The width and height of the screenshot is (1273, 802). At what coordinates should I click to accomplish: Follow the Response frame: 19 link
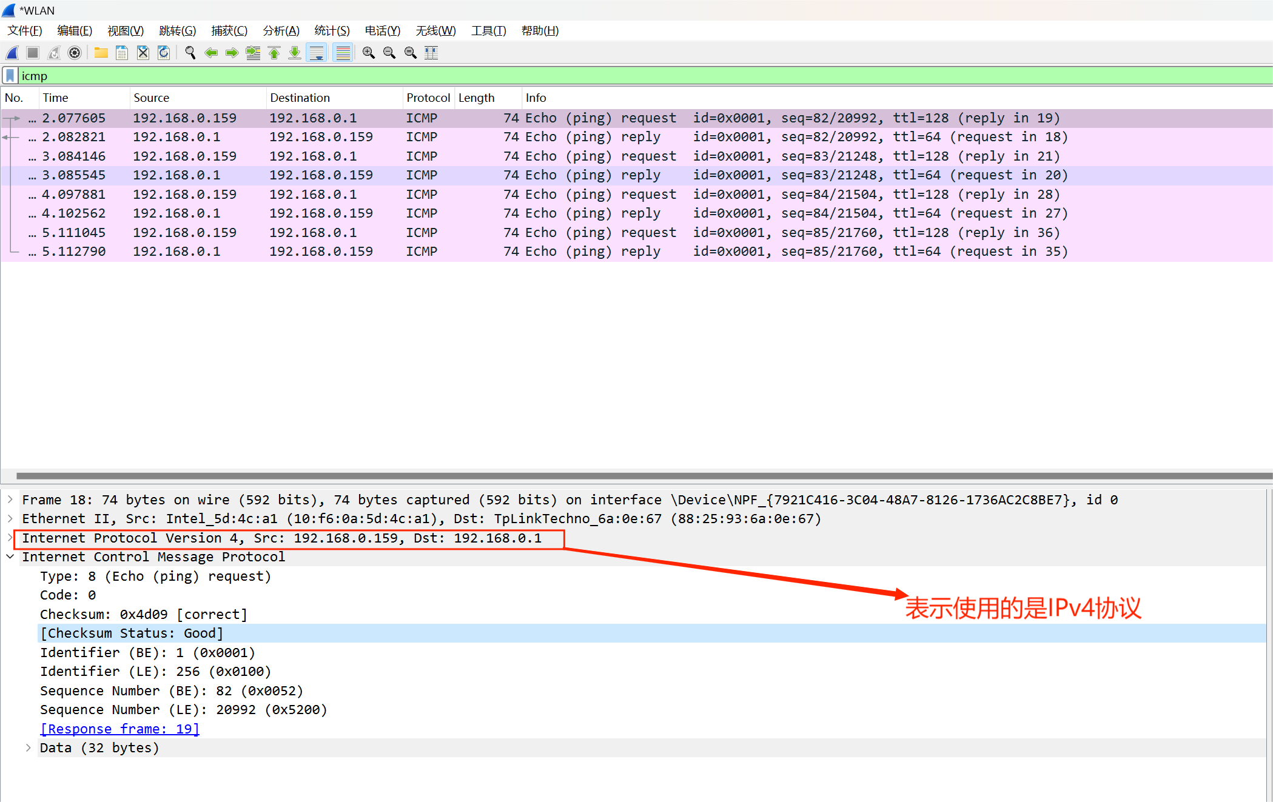pyautogui.click(x=119, y=729)
